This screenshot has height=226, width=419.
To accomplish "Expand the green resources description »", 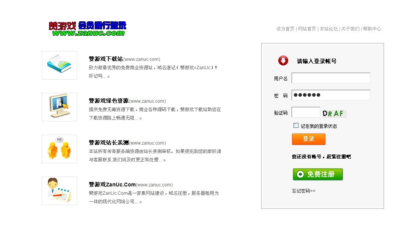I will coord(140,118).
